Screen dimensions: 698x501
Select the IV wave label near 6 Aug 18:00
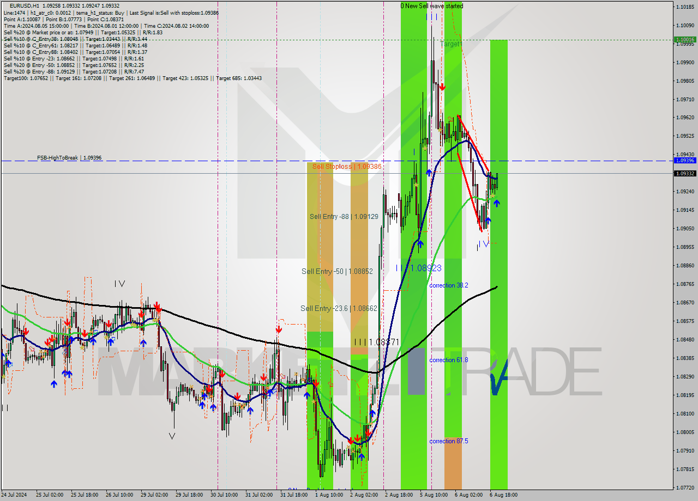pos(484,244)
